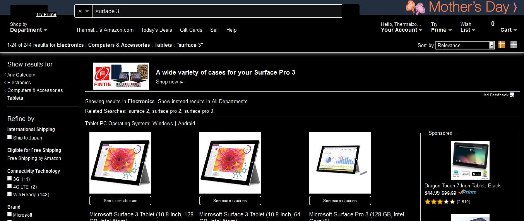Image resolution: width=524 pixels, height=221 pixels.
Task: Click the Tablets category label in sidebar
Action: coord(15,98)
